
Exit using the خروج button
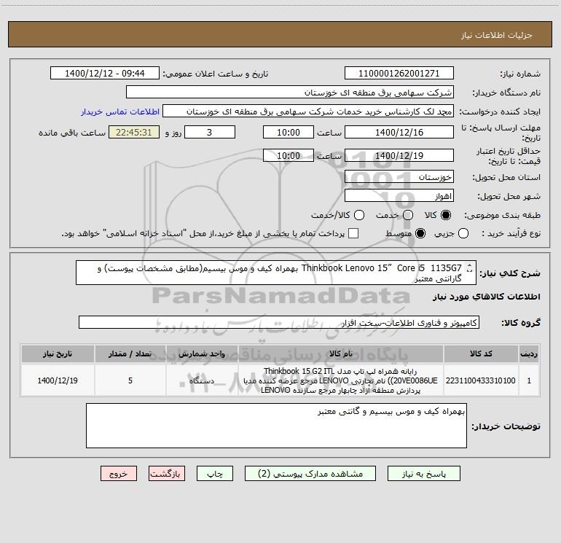[119, 474]
